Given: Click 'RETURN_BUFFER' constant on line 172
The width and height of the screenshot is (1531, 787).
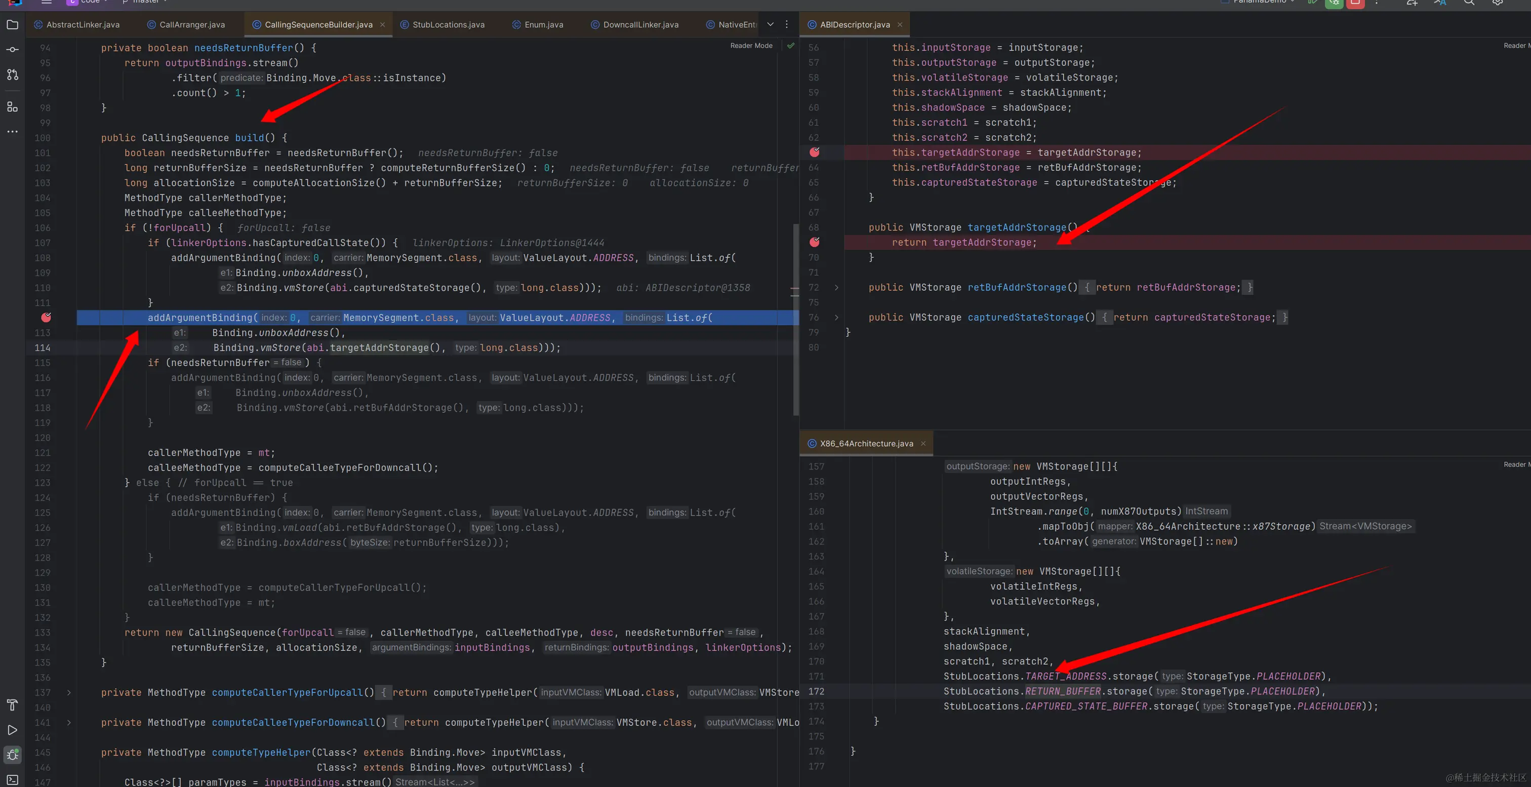Looking at the screenshot, I should pos(1063,691).
